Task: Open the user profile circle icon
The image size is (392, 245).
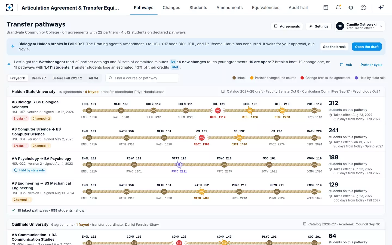Action: tap(363, 8)
